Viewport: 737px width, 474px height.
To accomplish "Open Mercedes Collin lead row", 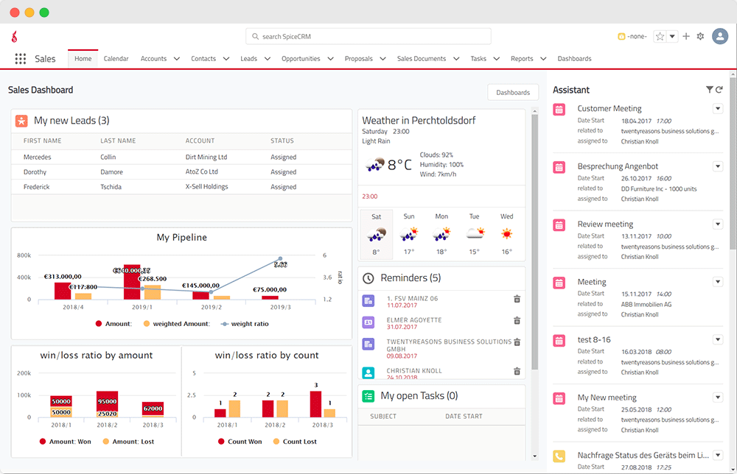I will pos(181,158).
